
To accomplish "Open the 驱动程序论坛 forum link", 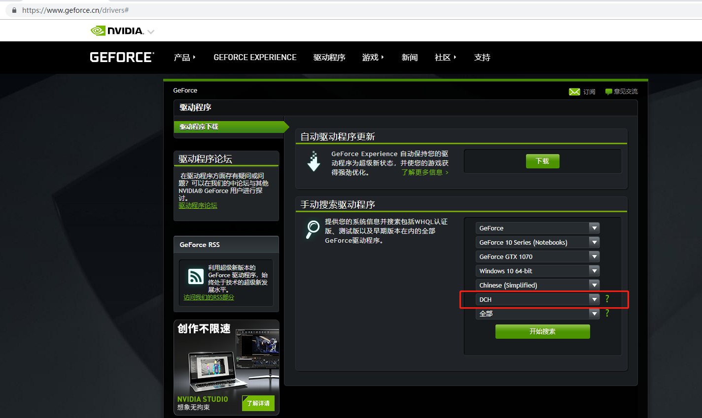I will point(198,205).
